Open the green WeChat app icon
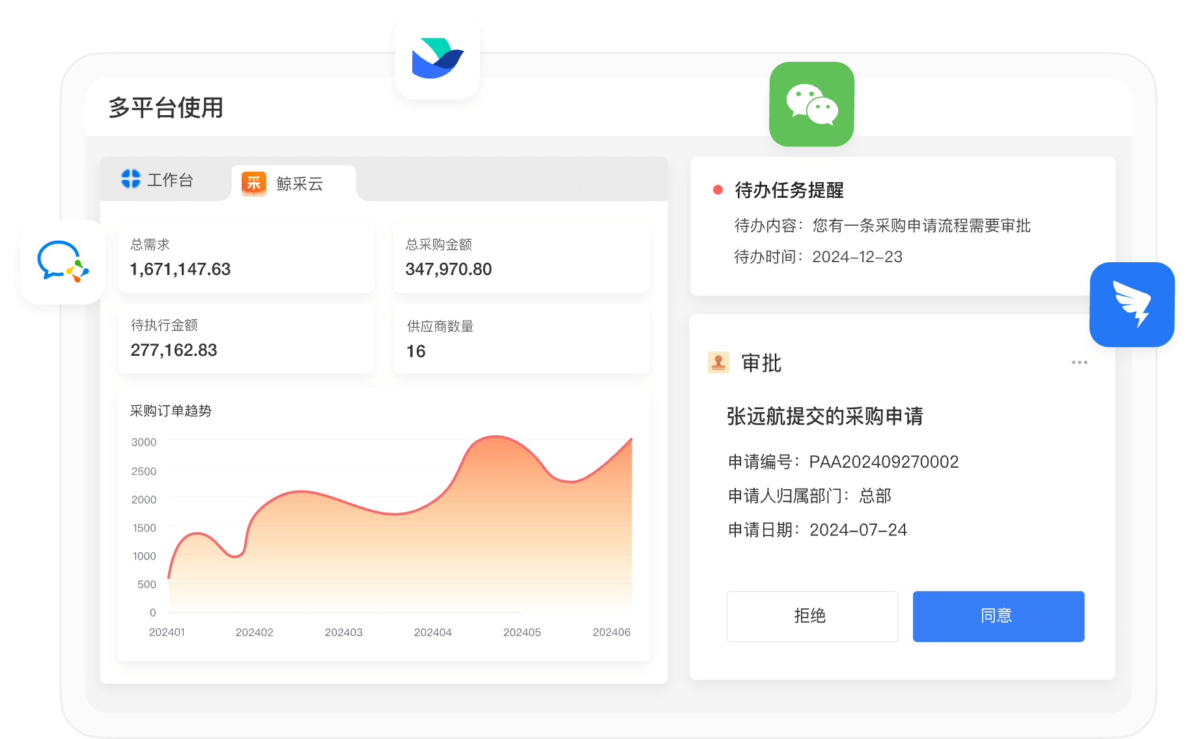The image size is (1195, 739). click(x=811, y=104)
